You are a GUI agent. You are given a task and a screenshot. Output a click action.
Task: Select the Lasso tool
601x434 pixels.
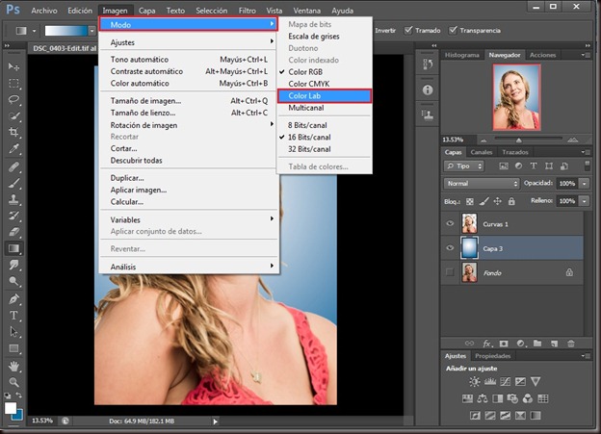pyautogui.click(x=13, y=99)
